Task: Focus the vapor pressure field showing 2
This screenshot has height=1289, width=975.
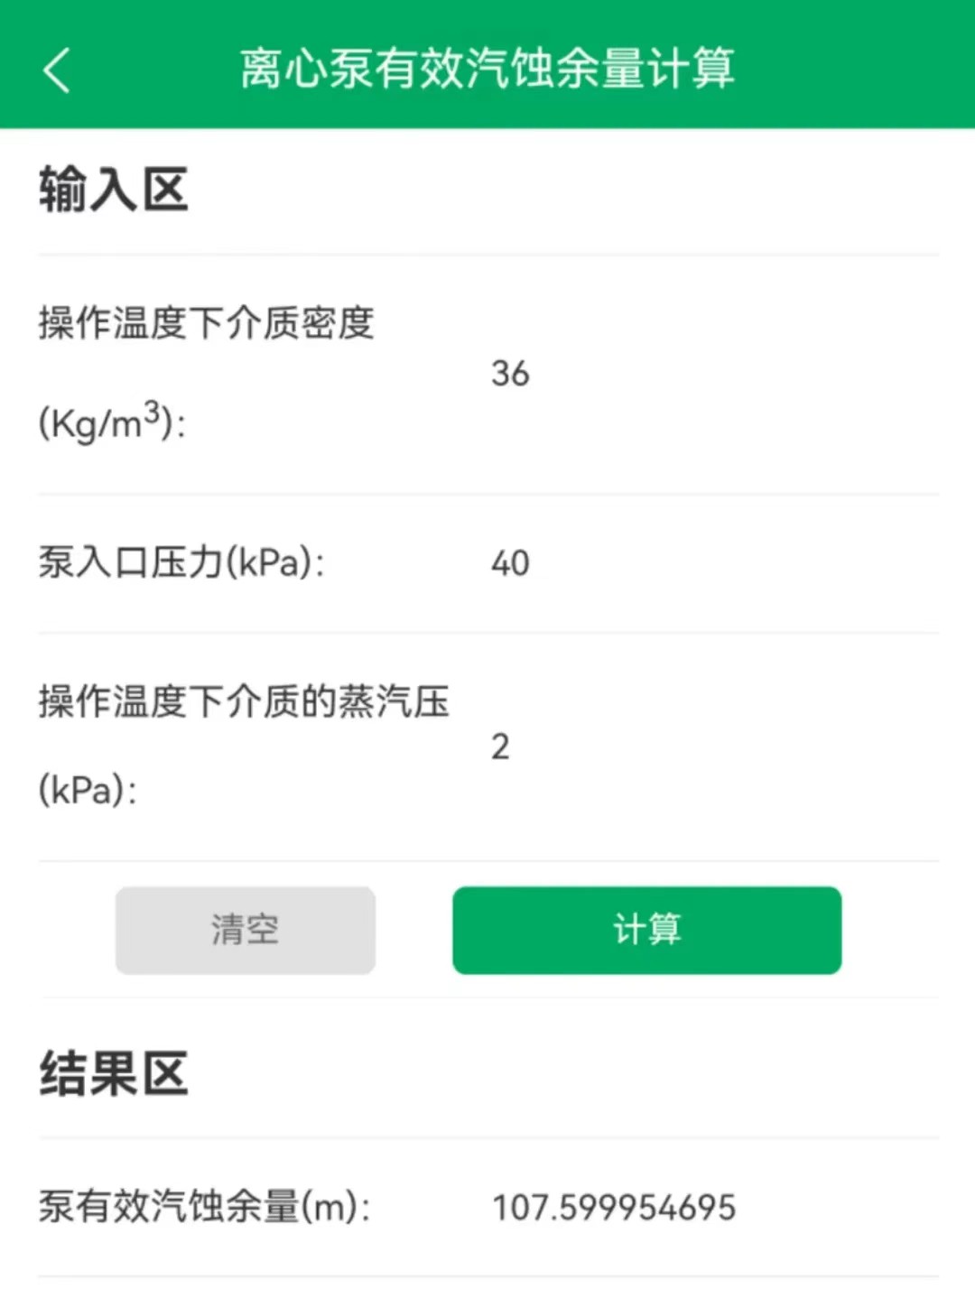Action: click(x=713, y=747)
